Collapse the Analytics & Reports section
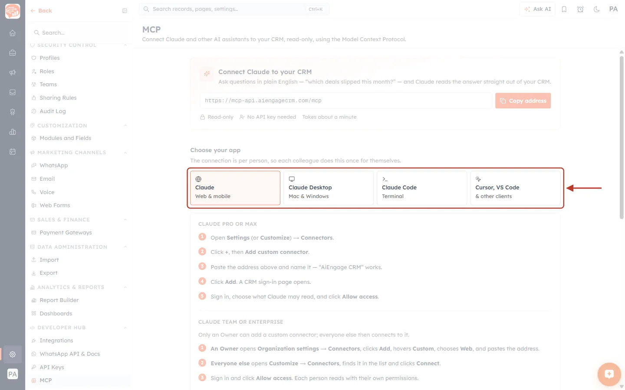 point(125,287)
